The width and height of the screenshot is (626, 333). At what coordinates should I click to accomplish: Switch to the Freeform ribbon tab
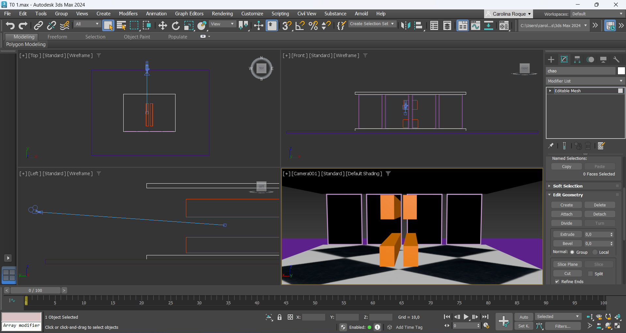57,37
